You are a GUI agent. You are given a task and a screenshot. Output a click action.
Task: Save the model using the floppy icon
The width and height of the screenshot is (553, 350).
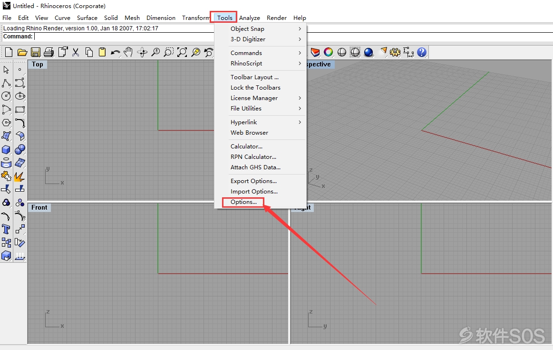(36, 53)
